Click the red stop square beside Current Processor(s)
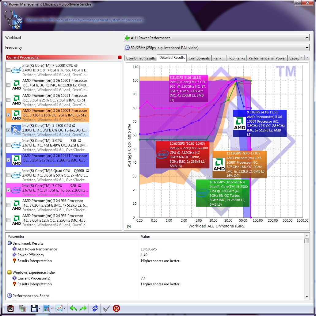The height and width of the screenshot is (316, 316). tap(120, 57)
